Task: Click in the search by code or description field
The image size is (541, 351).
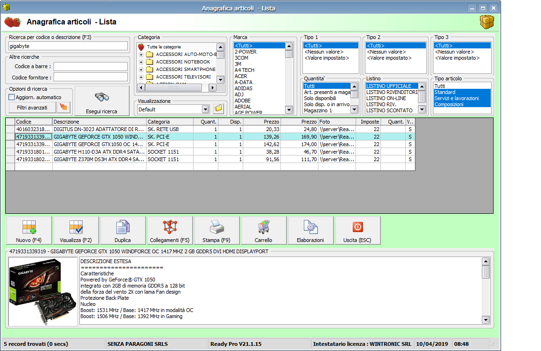Action: click(x=68, y=46)
